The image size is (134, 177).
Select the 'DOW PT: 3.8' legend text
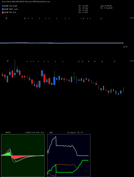(x=10, y=12)
